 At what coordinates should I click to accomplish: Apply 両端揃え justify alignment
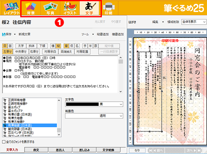coord(66,51)
